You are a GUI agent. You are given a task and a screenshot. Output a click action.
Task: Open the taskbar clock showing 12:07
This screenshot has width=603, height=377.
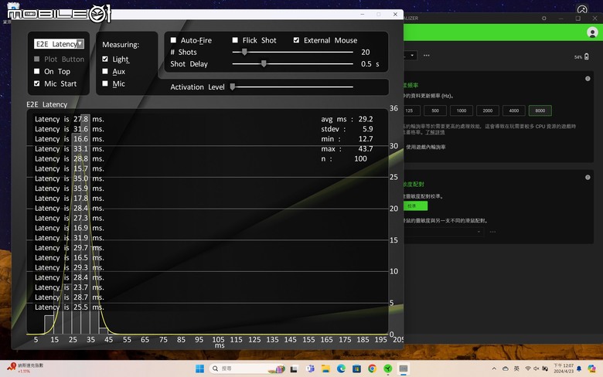coord(564,369)
